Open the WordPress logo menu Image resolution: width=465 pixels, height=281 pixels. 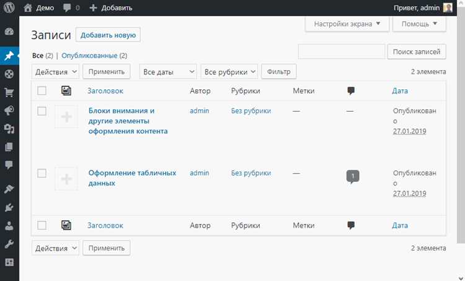tap(9, 7)
